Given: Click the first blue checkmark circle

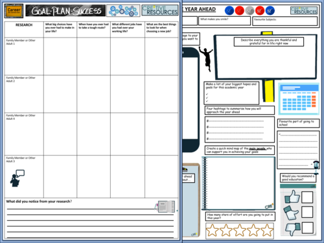Looking at the screenshot, I should [x=229, y=10].
